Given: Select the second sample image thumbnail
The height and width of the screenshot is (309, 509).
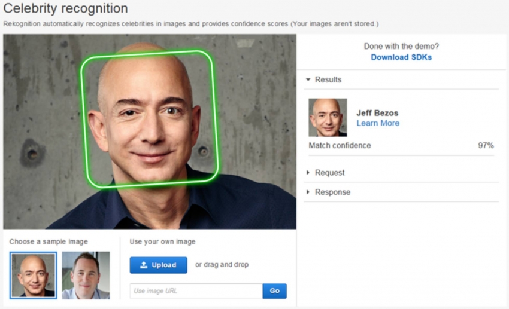Looking at the screenshot, I should click(86, 275).
